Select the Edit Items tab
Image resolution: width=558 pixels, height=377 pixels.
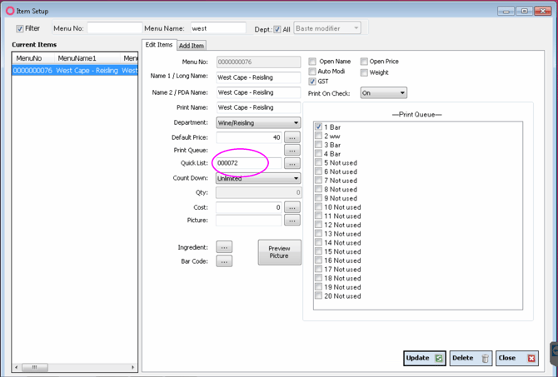coord(159,45)
